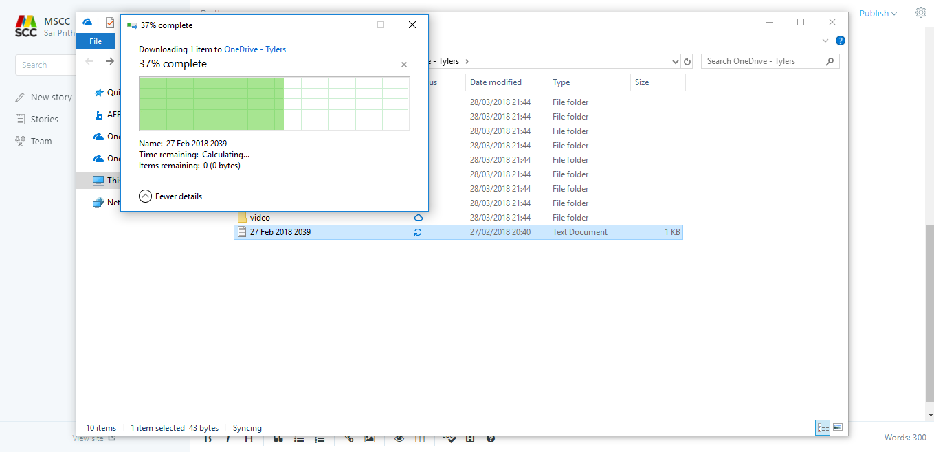This screenshot has height=452, width=934.
Task: Apply heading with the H toolbar icon
Action: (249, 438)
